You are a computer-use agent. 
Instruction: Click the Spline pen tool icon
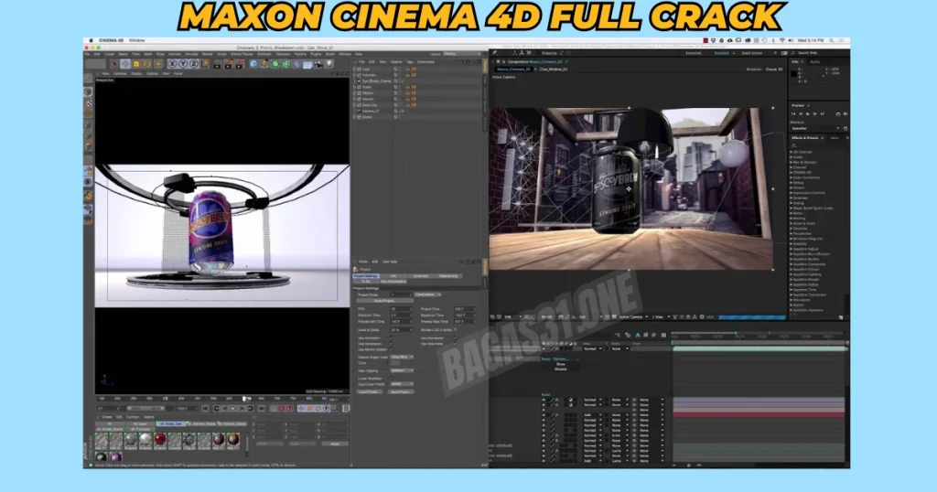(x=264, y=64)
